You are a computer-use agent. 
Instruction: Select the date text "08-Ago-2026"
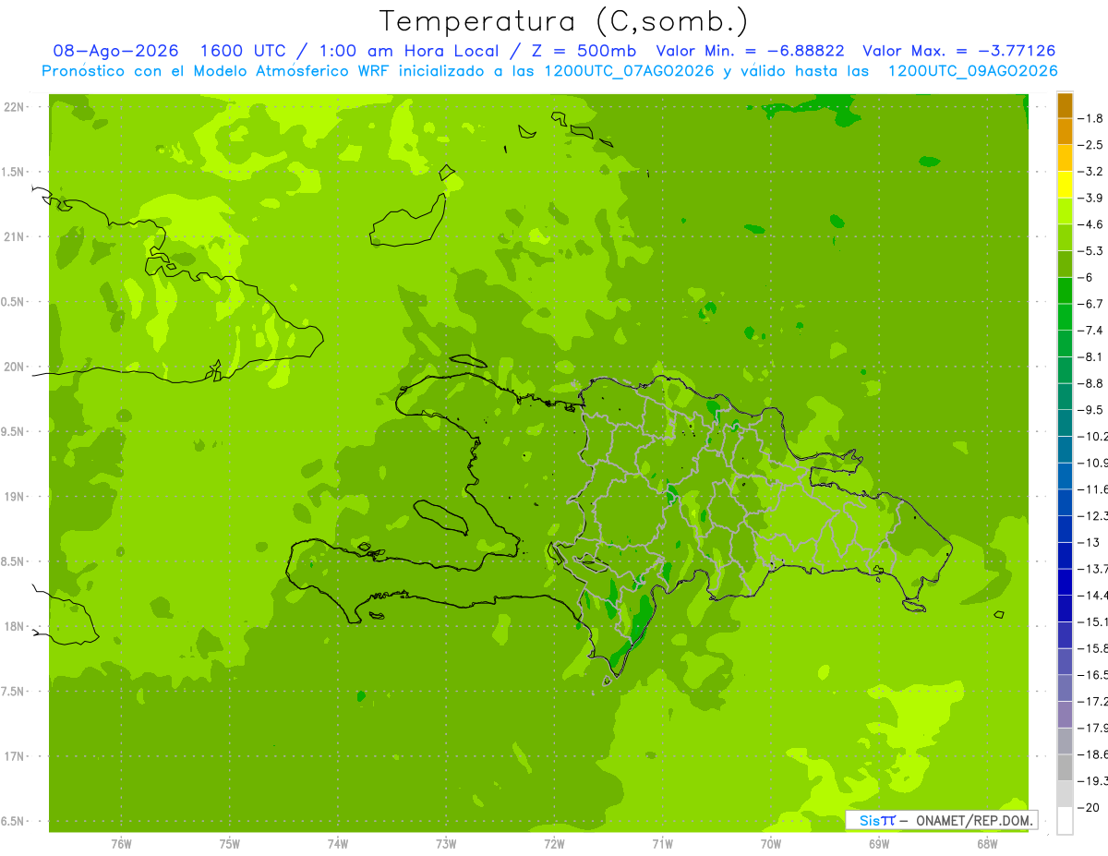pyautogui.click(x=115, y=51)
